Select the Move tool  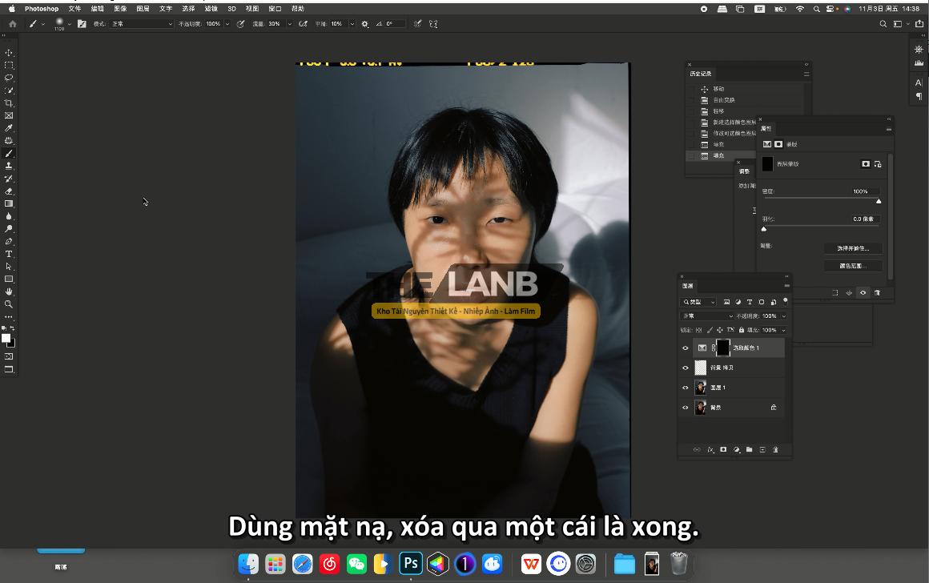click(x=9, y=53)
